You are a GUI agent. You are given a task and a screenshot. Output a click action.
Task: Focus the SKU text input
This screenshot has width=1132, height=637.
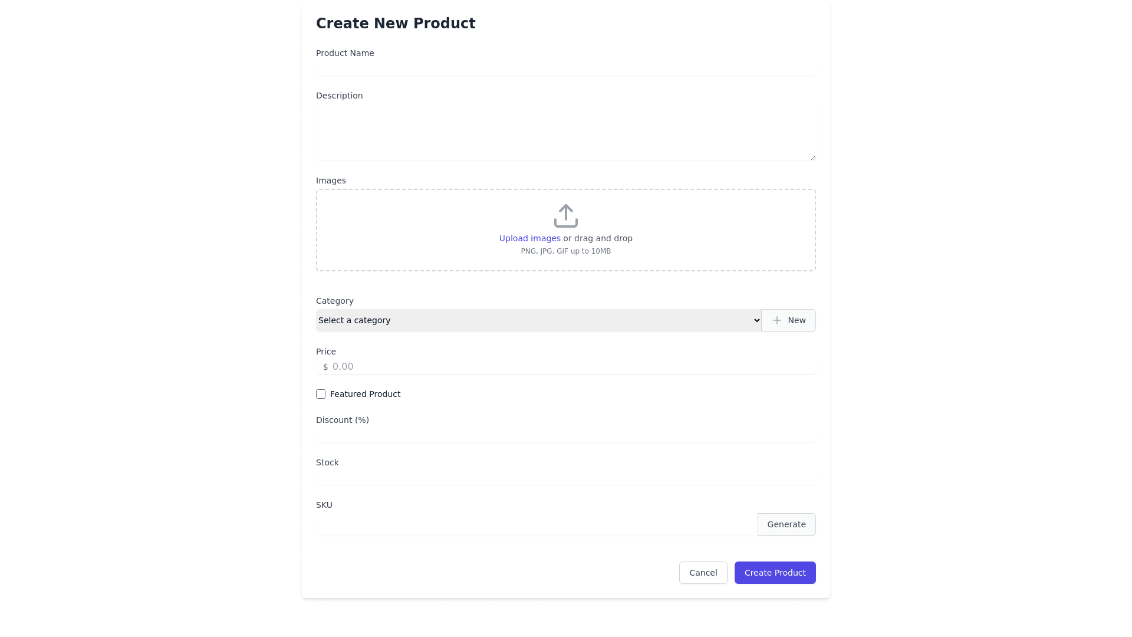[536, 525]
